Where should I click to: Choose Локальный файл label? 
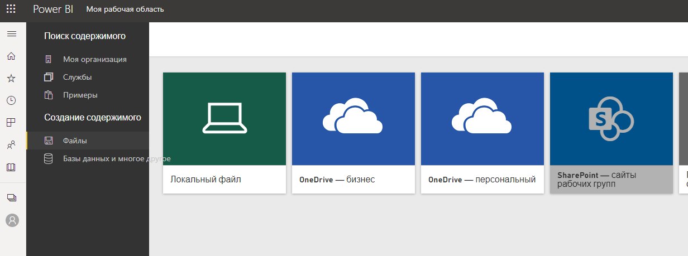[x=206, y=180]
